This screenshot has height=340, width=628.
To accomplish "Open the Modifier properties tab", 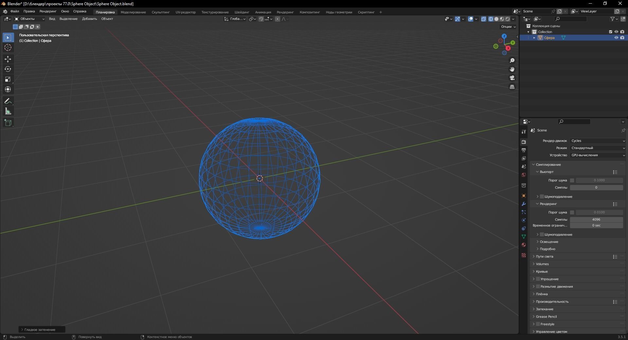I will [x=524, y=204].
